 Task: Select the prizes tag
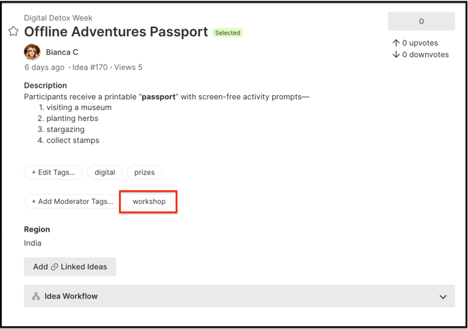[144, 173]
